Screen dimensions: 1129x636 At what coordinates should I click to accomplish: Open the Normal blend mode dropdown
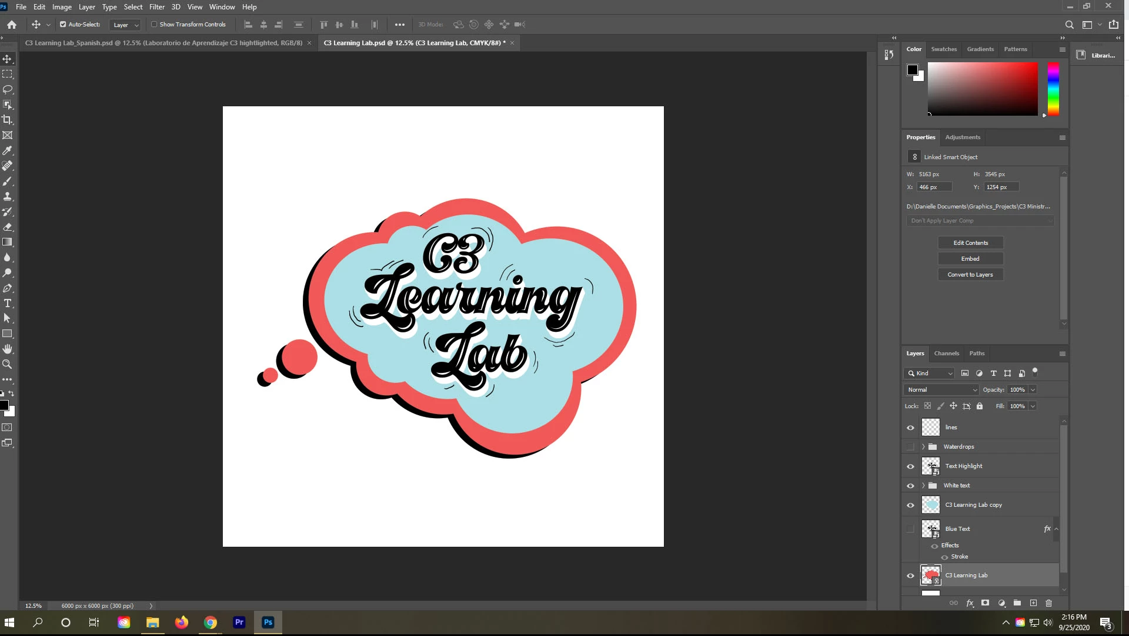[x=941, y=390]
